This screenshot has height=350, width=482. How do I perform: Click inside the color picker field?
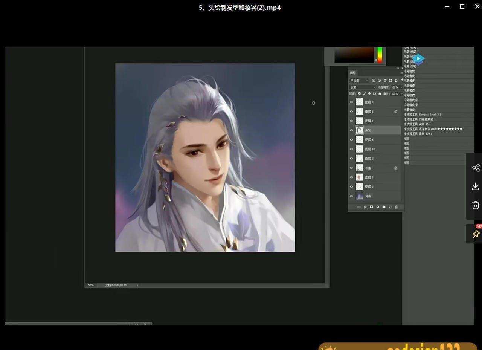(x=354, y=55)
